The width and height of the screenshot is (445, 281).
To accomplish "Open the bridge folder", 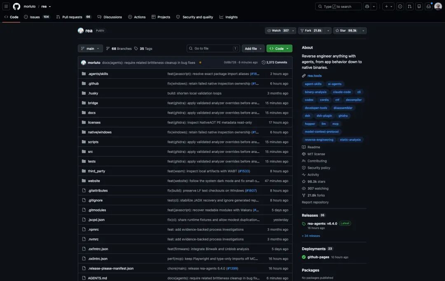I will pos(93,103).
